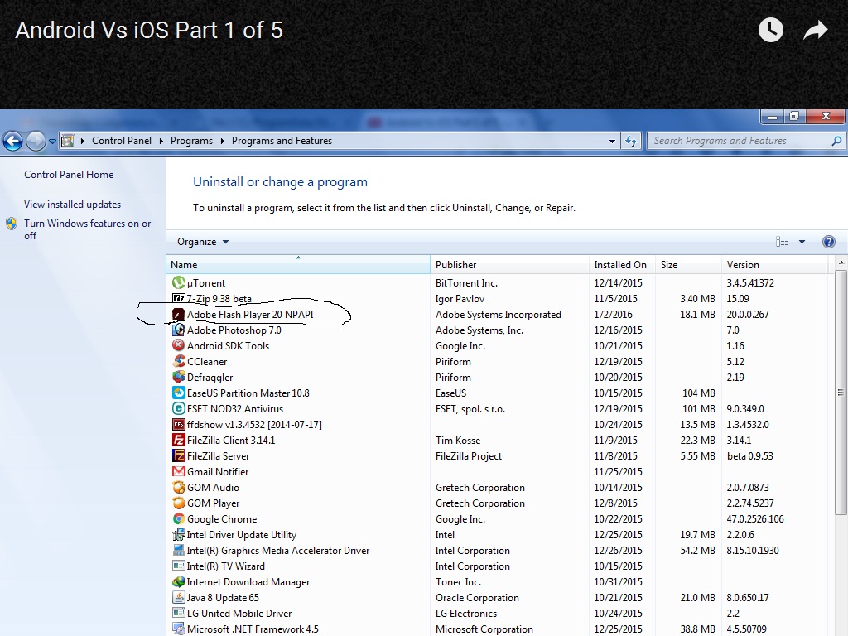Select Programs in the breadcrumb path
This screenshot has width=848, height=636.
[x=191, y=141]
